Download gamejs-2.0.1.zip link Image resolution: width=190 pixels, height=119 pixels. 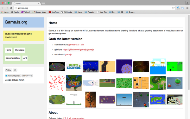(x=76, y=45)
